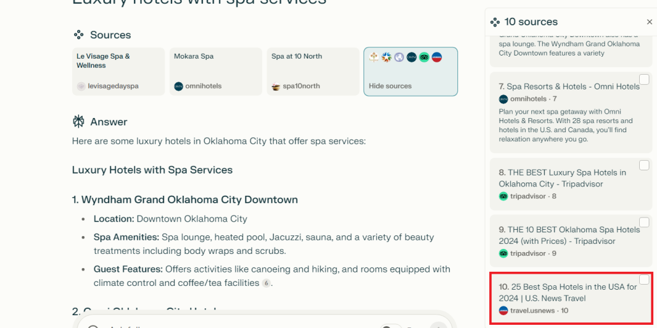This screenshot has width=657, height=328.
Task: Click the tripadvisor favicon in source 8
Action: 503,197
